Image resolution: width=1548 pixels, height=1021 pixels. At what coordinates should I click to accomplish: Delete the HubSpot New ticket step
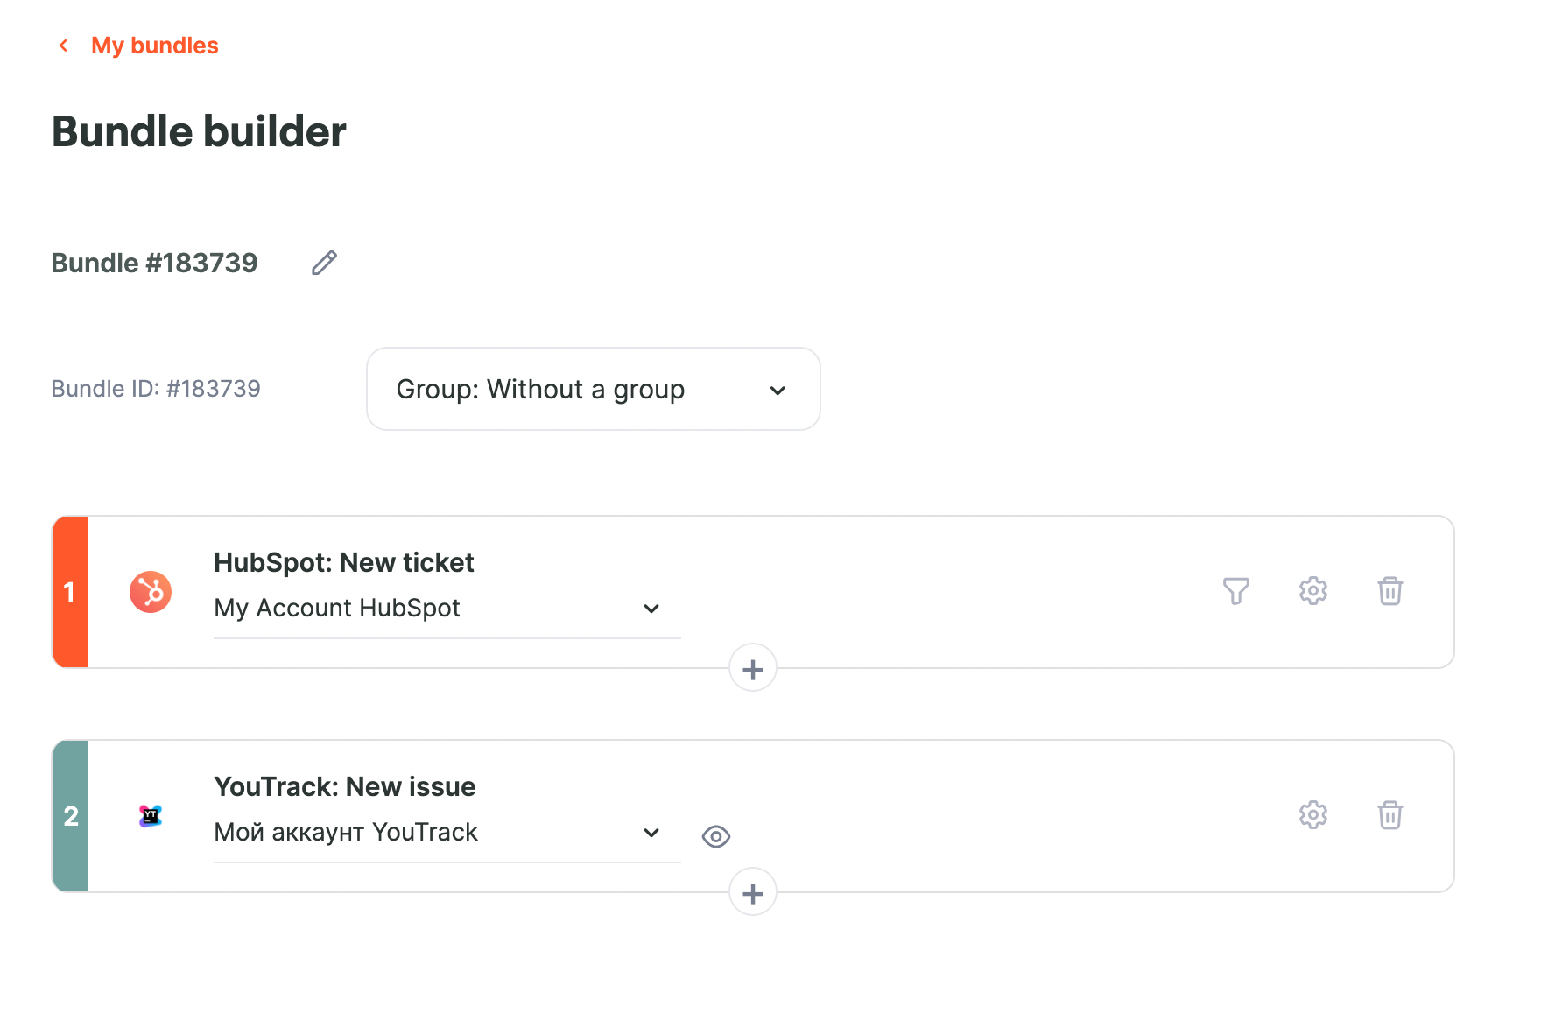pyautogui.click(x=1390, y=591)
